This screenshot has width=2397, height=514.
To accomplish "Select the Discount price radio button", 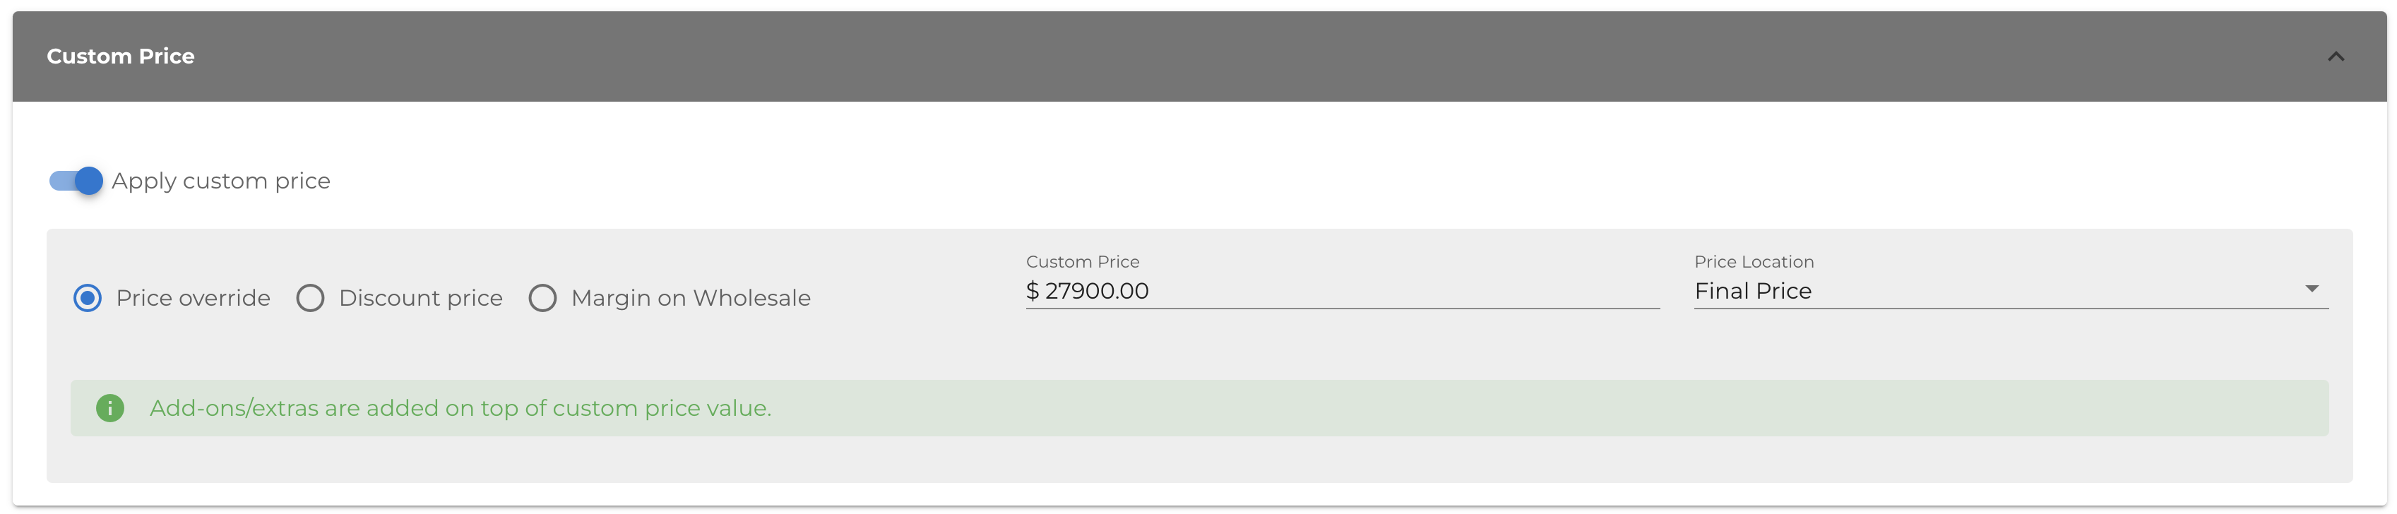I will (x=310, y=299).
